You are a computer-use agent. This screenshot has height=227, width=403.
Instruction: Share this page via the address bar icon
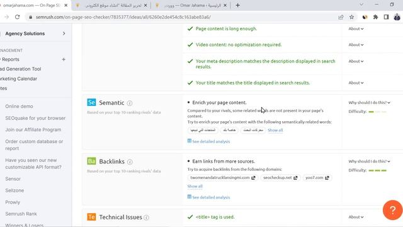pos(341,17)
